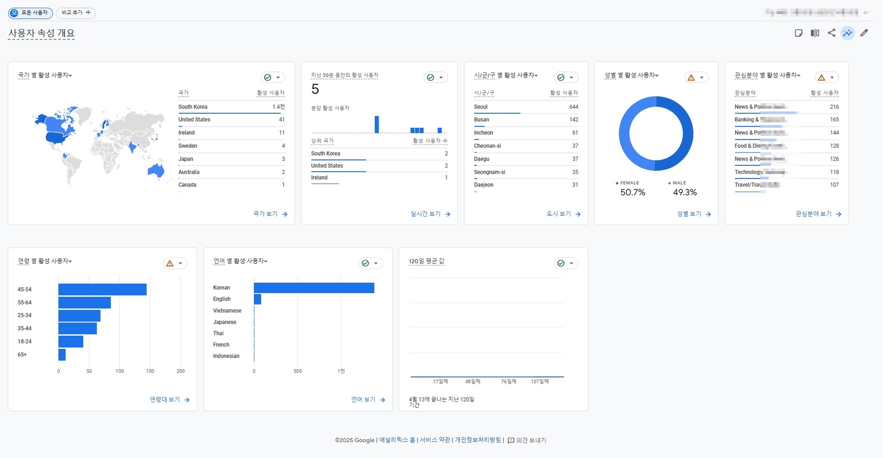This screenshot has width=883, height=458.
Task: Open the 개인정보처리방침 footer link
Action: 478,441
